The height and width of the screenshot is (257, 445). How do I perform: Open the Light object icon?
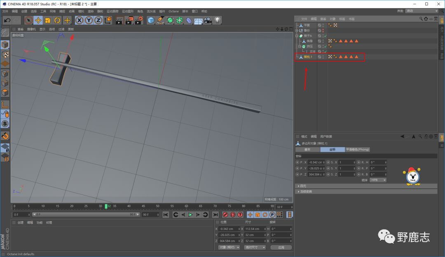217,20
